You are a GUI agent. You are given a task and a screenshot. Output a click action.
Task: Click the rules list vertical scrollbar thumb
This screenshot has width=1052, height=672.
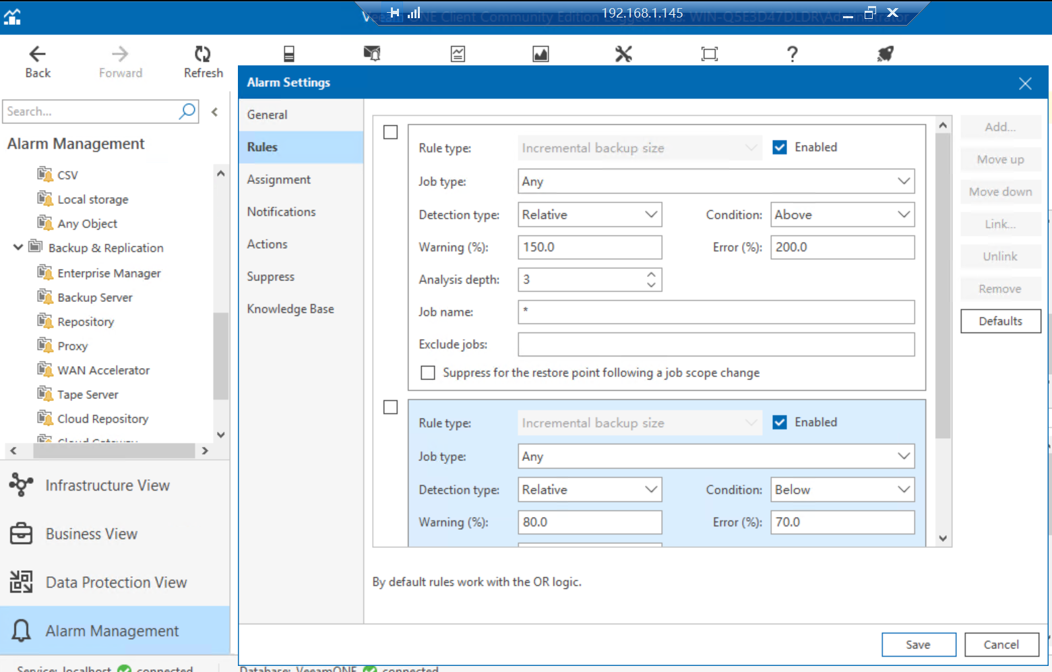[943, 286]
